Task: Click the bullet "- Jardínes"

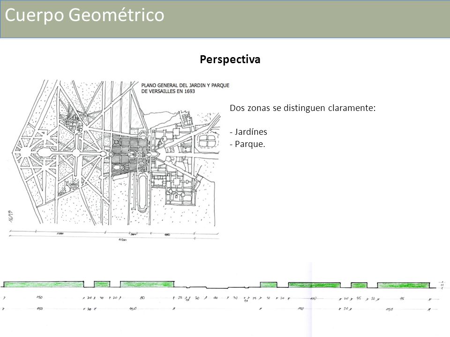Action: pos(248,132)
